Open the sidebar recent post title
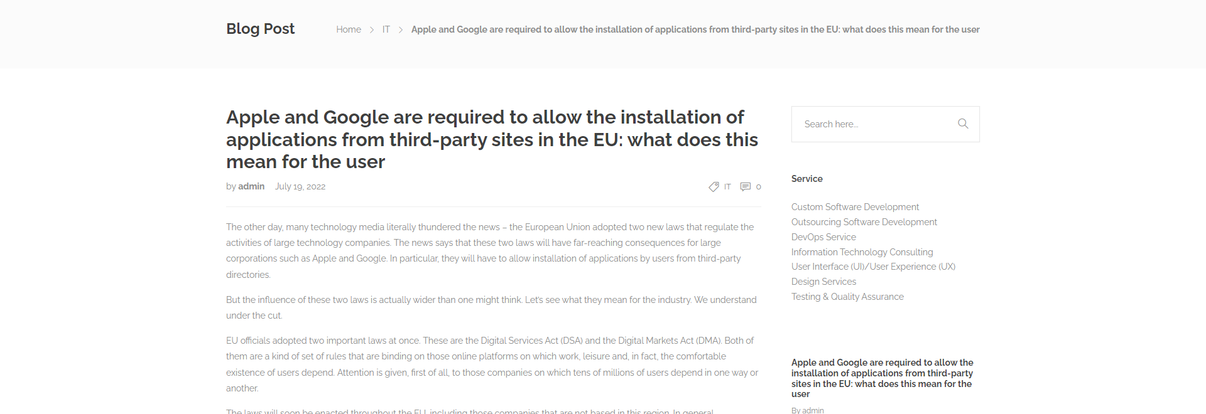 (883, 378)
